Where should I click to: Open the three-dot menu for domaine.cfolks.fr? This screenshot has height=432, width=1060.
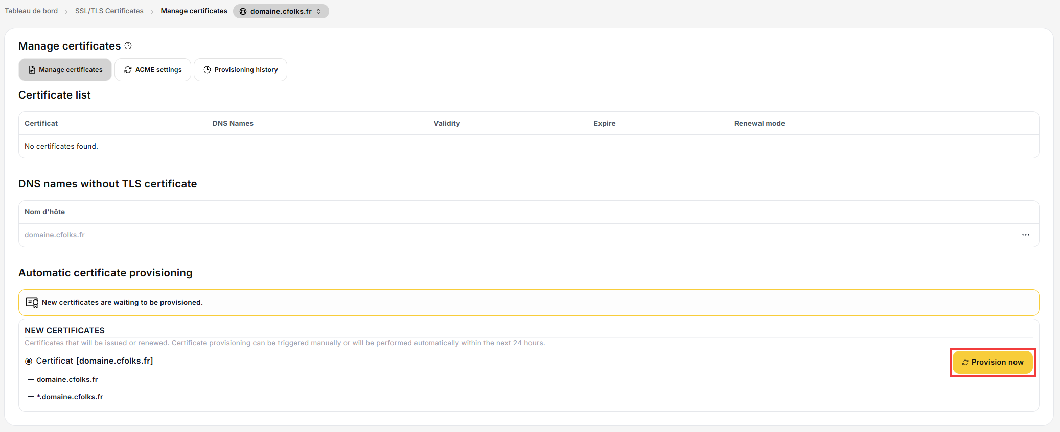point(1026,235)
